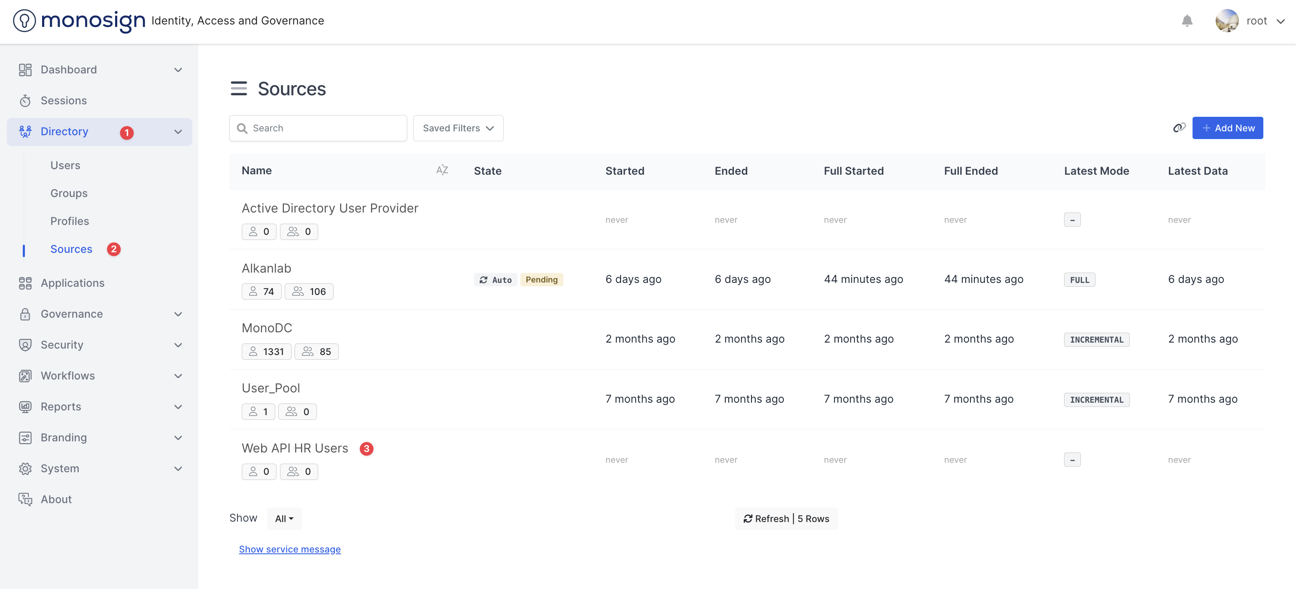Image resolution: width=1296 pixels, height=589 pixels.
Task: Expand the Governance menu chevron
Action: pos(178,314)
